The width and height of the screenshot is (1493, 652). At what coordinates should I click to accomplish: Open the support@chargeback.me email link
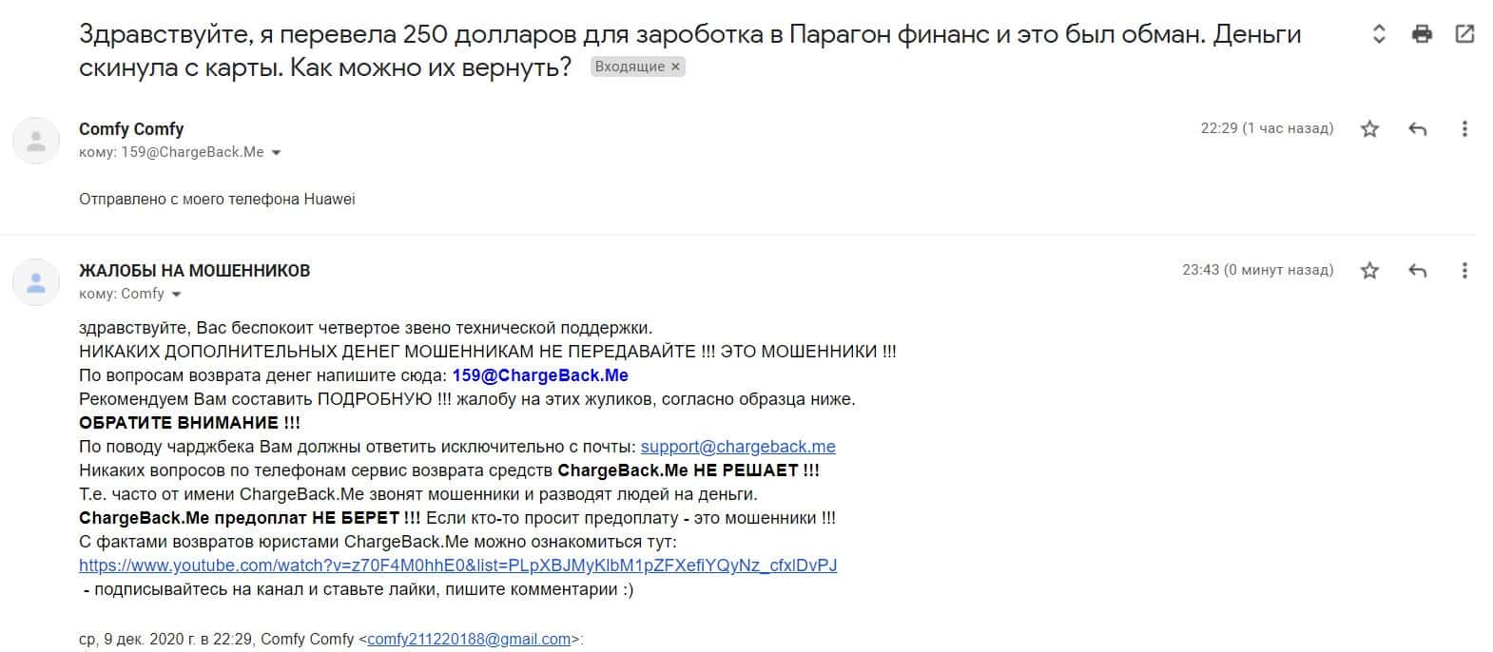point(738,447)
